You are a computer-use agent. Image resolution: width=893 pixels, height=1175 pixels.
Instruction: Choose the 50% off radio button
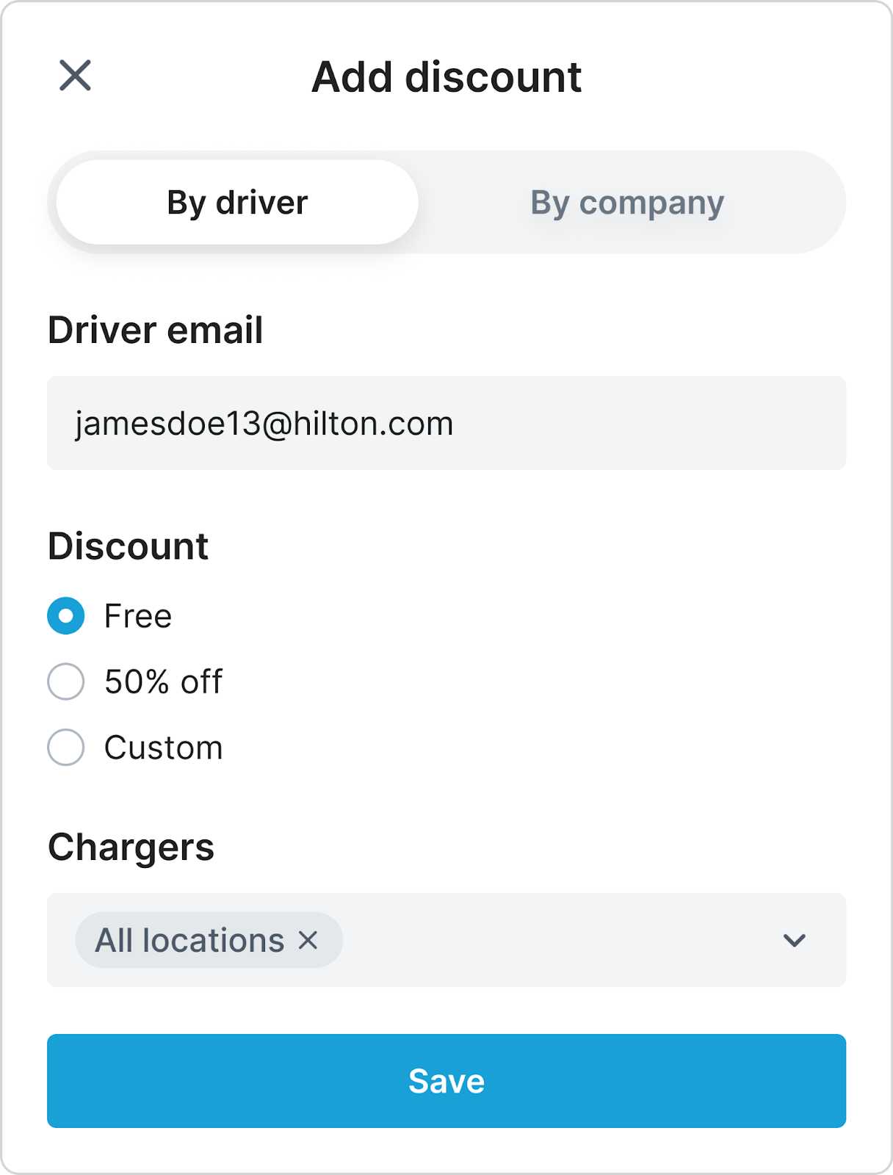[x=66, y=681]
